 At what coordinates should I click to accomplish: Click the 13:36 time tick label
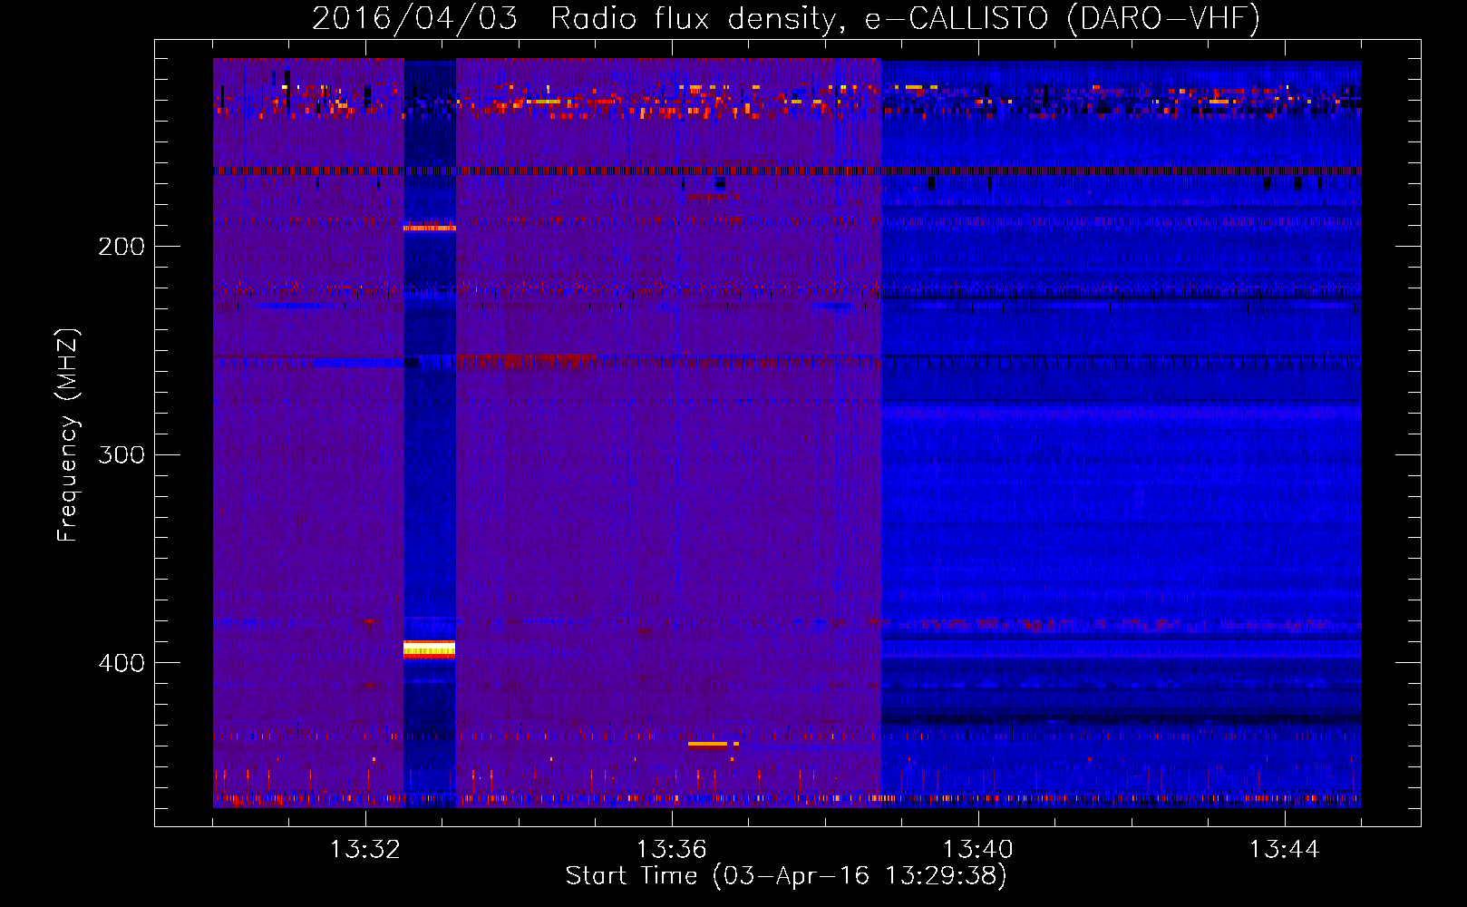(672, 850)
